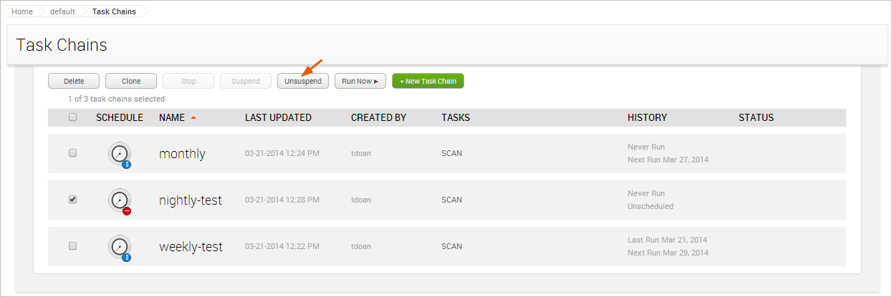Sort by LAST UPDATED column header
Image resolution: width=892 pixels, height=297 pixels.
tap(278, 117)
